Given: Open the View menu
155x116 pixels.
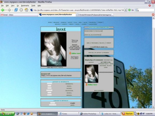Looking at the screenshot, I should point(13,6).
